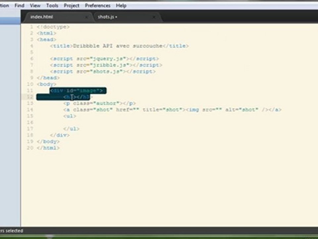
Task: Click the title tag text 'Dribbble API avec surcouche'
Action: (118, 46)
